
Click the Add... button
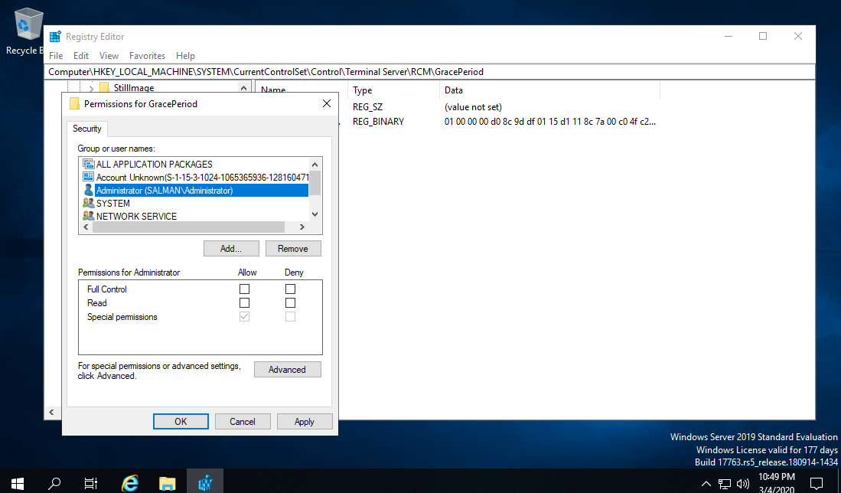coord(231,248)
